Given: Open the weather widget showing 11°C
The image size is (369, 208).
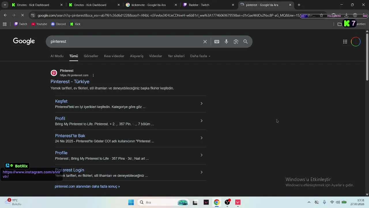Looking at the screenshot, I should point(14,202).
